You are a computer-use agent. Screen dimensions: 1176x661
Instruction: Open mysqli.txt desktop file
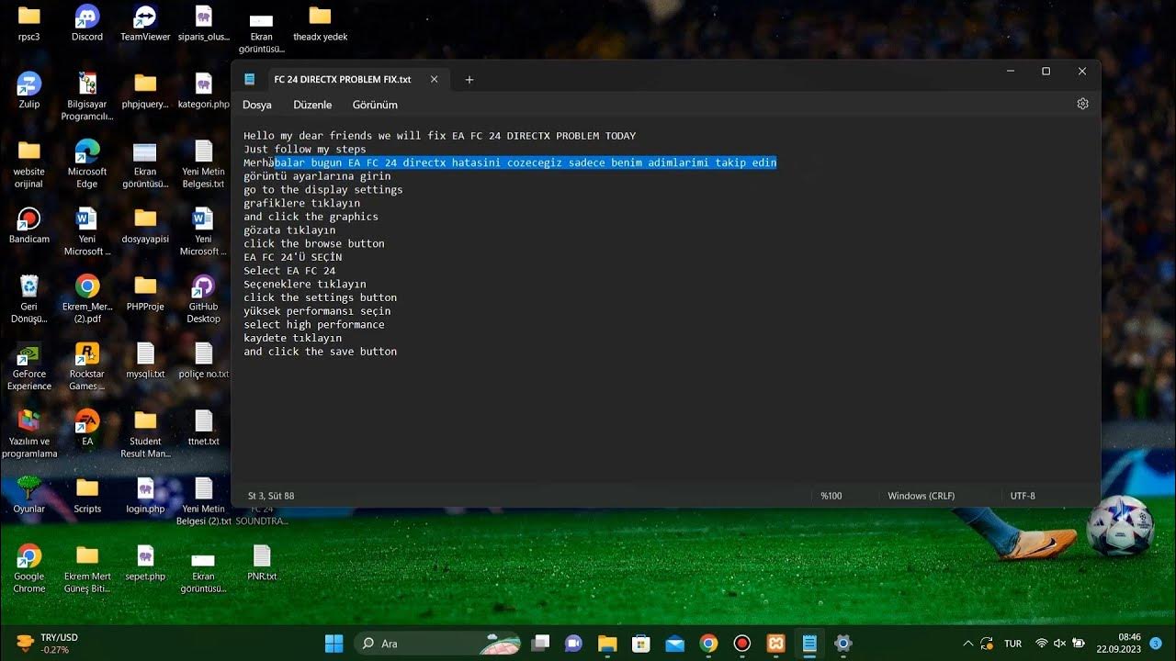click(145, 360)
